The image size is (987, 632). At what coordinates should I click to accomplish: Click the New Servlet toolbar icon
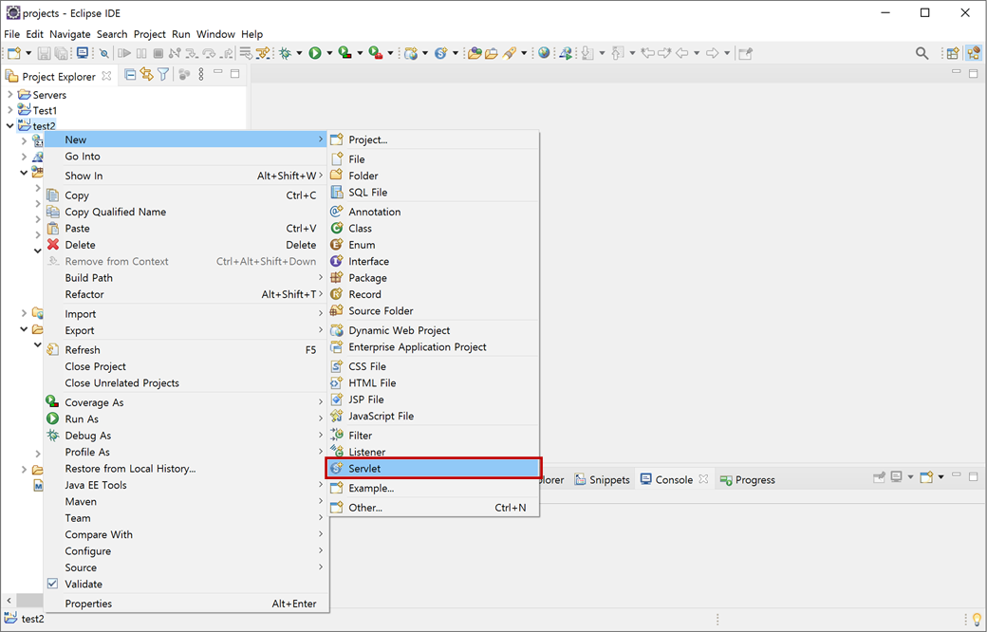pyautogui.click(x=441, y=53)
